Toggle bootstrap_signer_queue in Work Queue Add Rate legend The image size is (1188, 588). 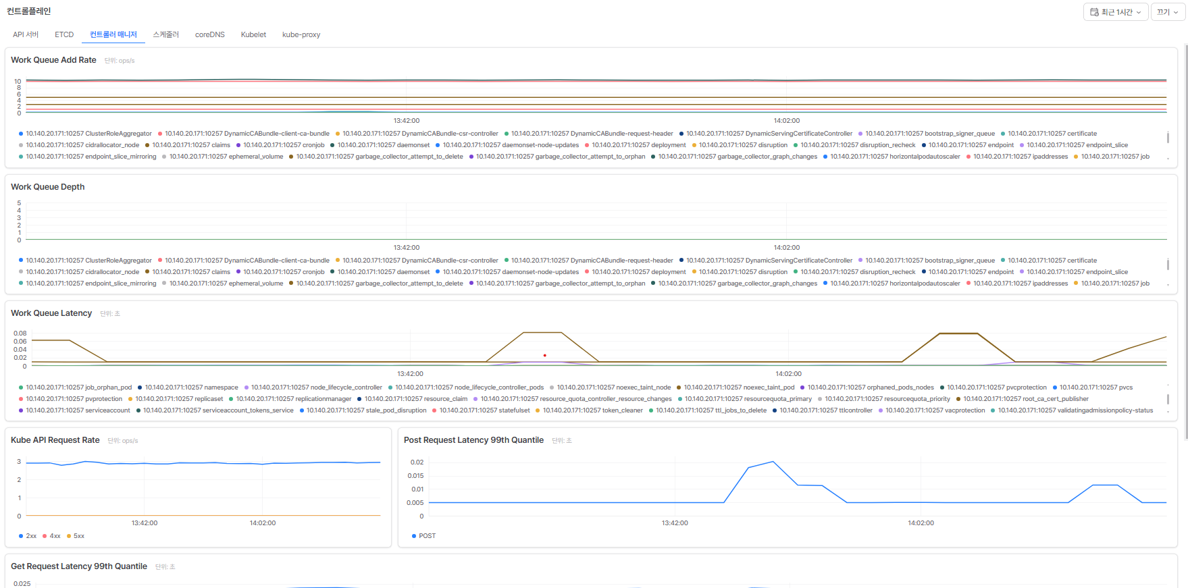pos(927,134)
